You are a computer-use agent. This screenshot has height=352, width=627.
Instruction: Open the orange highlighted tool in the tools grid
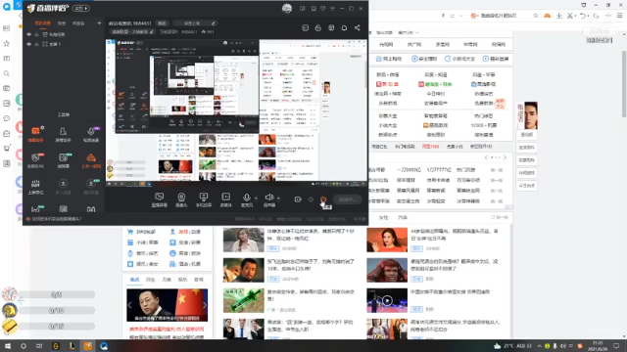pos(35,134)
